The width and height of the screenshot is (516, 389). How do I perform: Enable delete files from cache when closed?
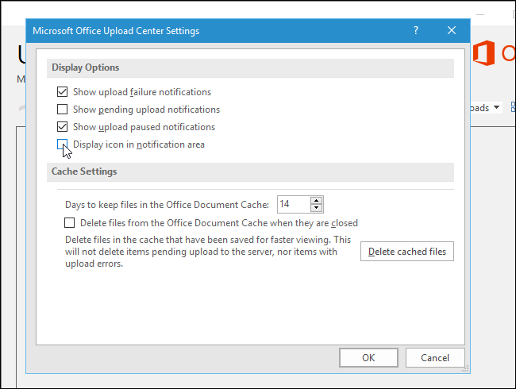click(69, 223)
